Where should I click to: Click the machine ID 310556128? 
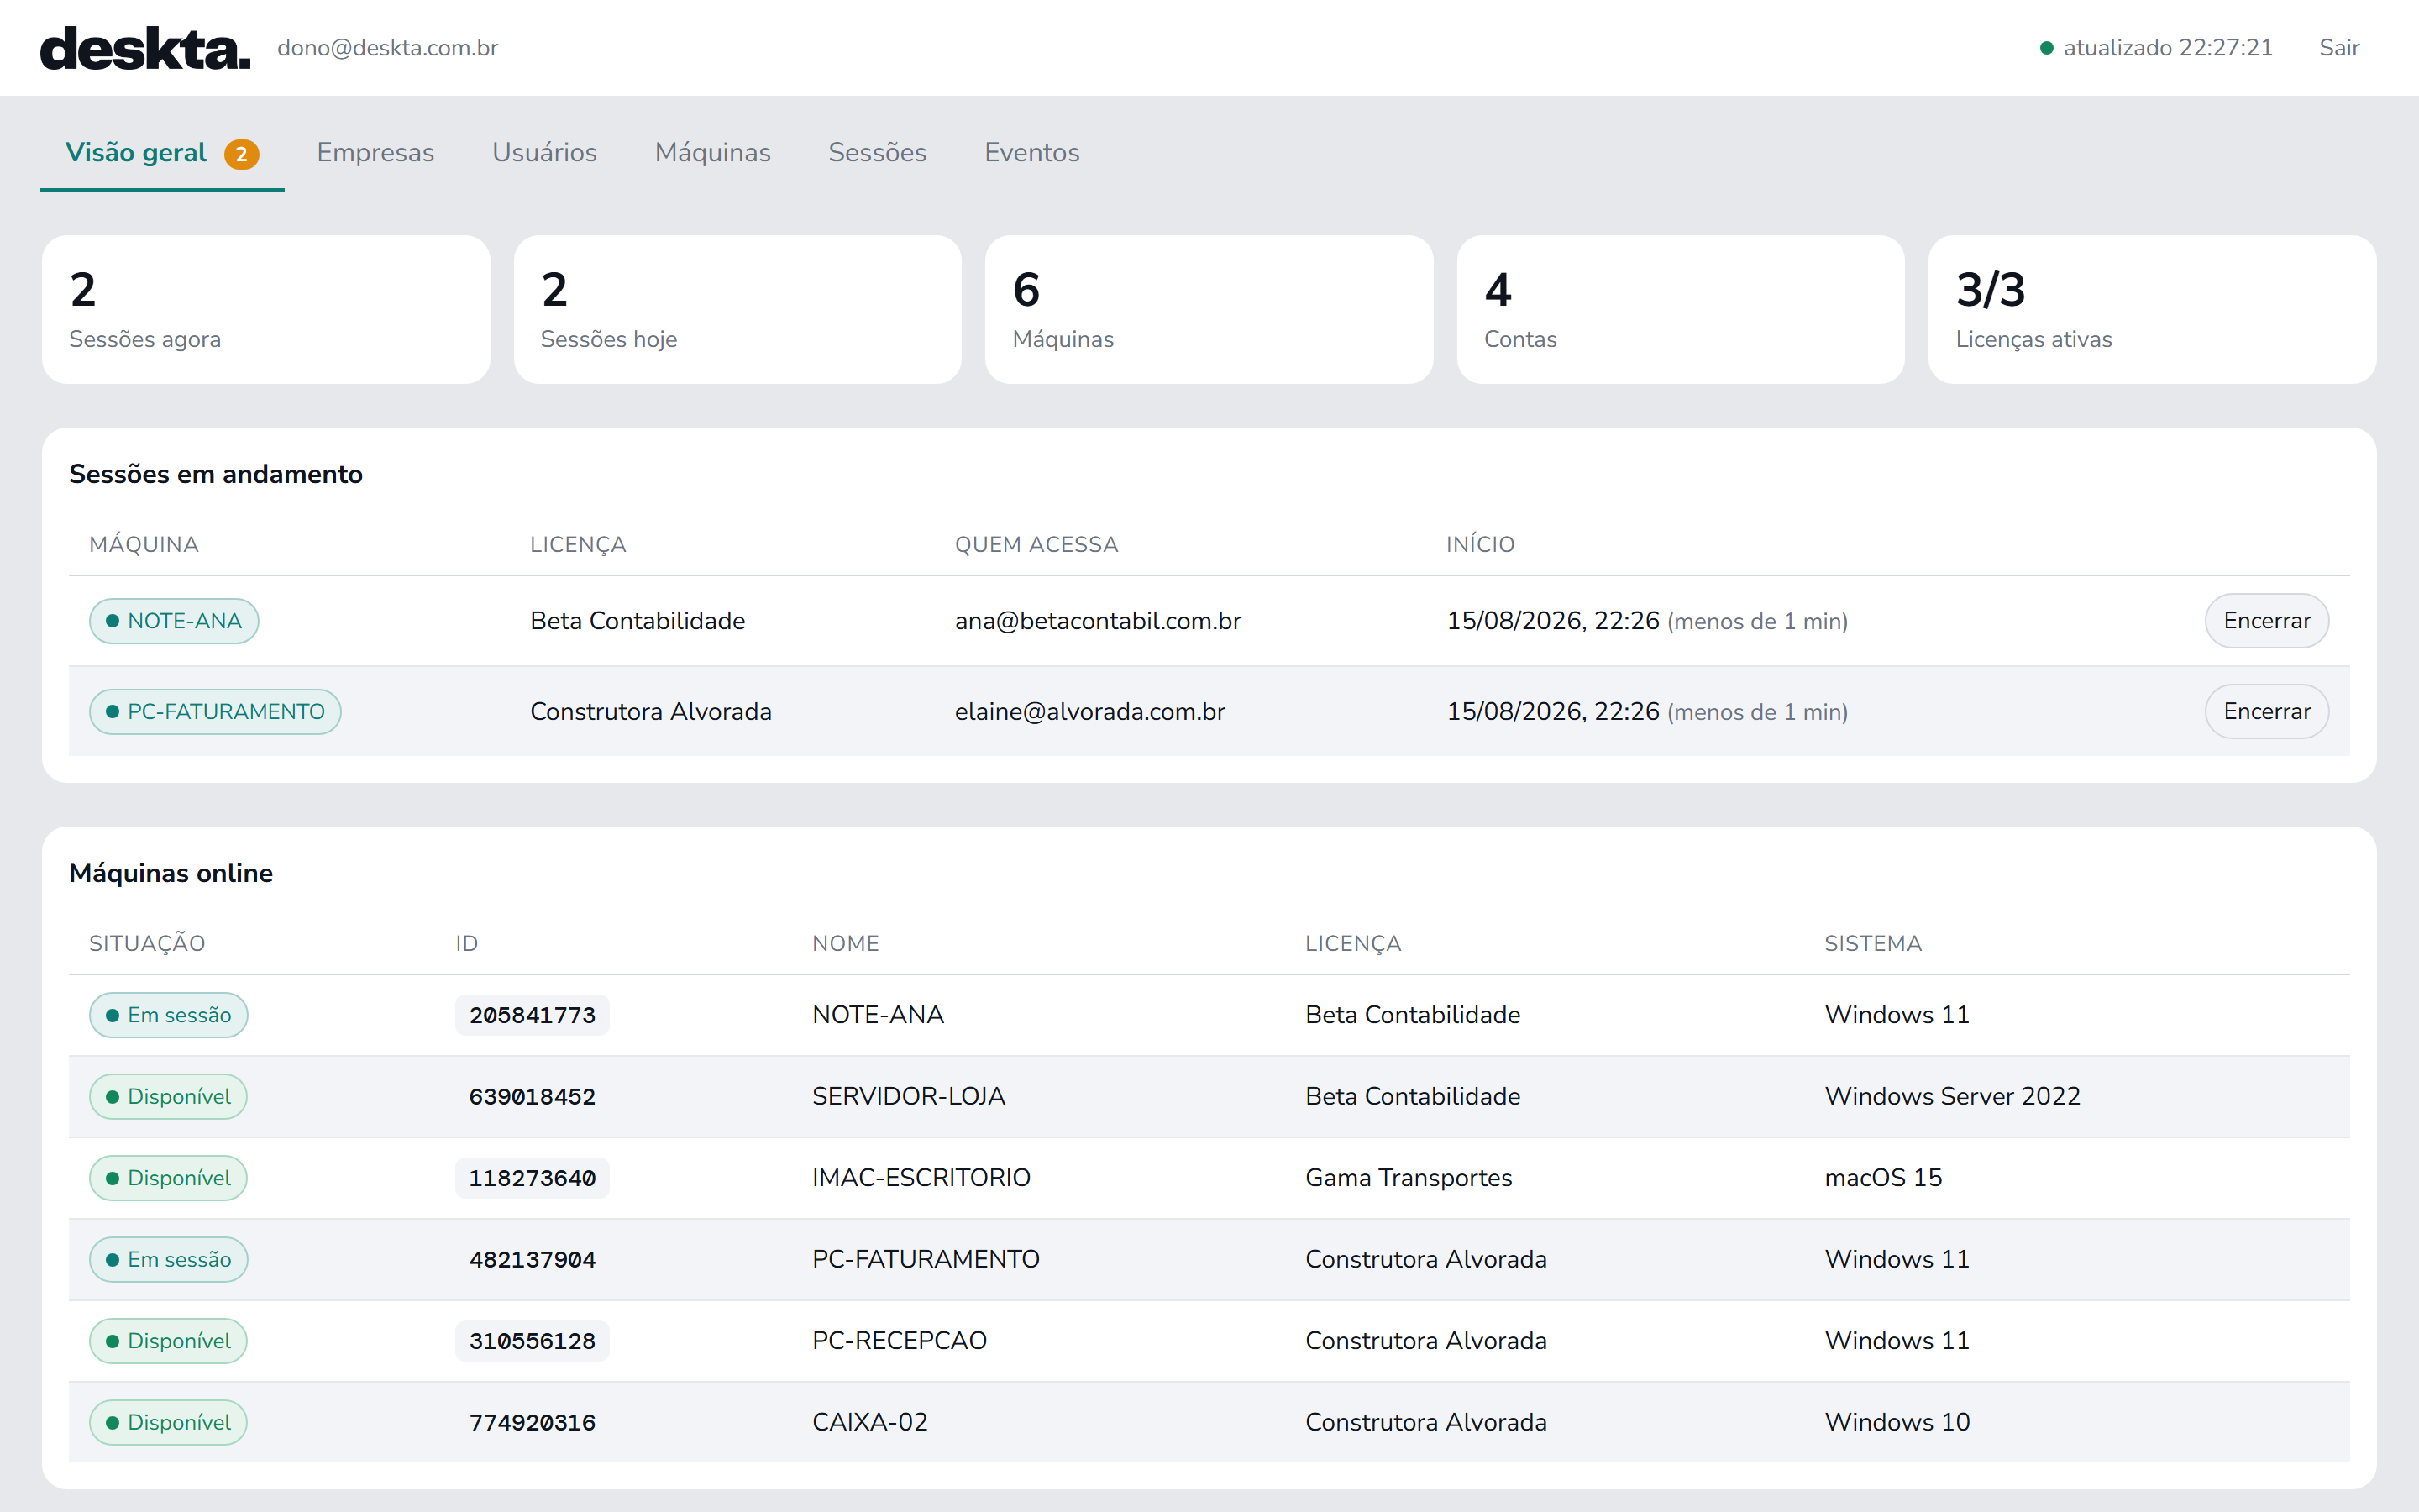coord(532,1341)
